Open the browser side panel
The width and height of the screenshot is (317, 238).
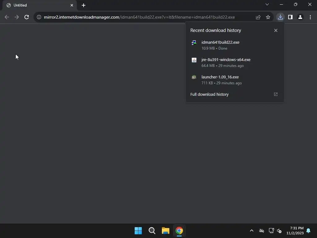290,17
